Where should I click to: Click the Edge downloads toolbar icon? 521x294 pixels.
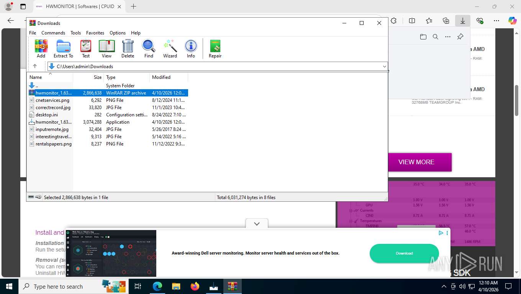463,21
